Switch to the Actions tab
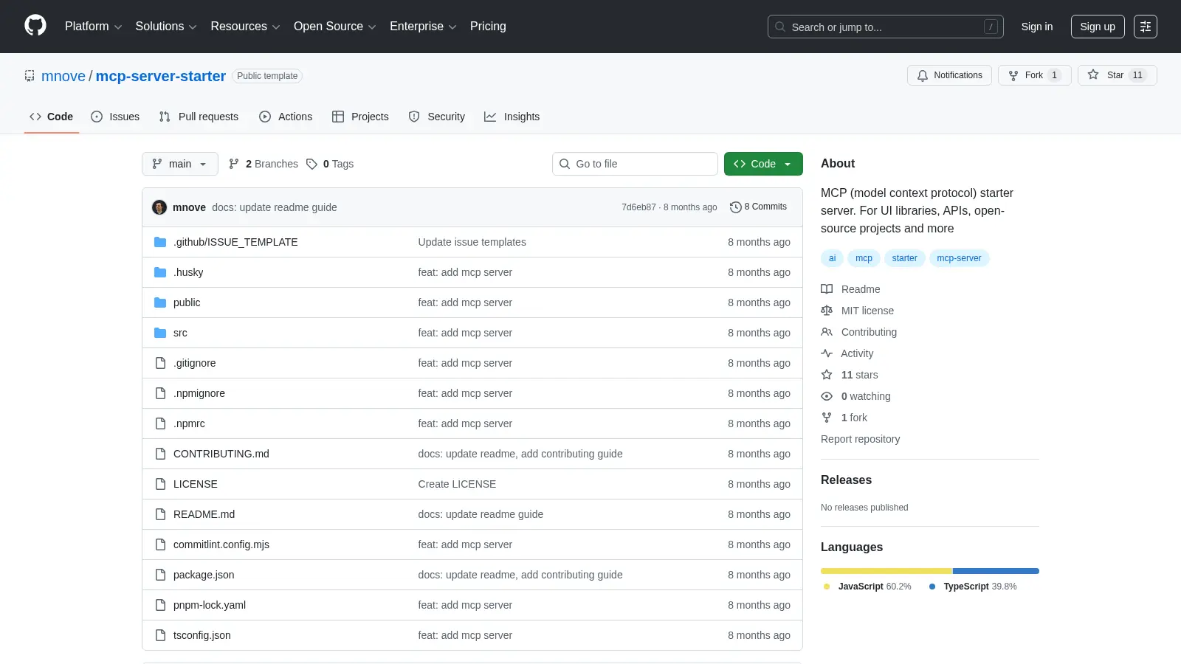Image resolution: width=1181 pixels, height=664 pixels. pos(286,117)
